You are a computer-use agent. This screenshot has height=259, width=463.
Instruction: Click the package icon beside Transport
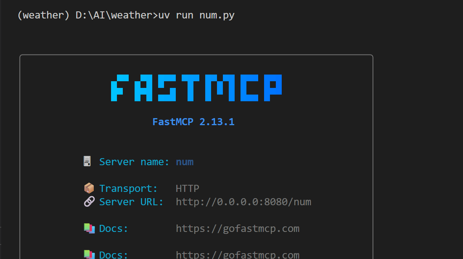point(89,188)
